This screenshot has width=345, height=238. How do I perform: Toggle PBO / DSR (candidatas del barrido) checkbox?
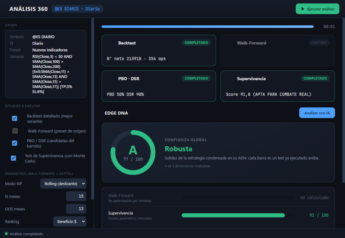pyautogui.click(x=14, y=143)
